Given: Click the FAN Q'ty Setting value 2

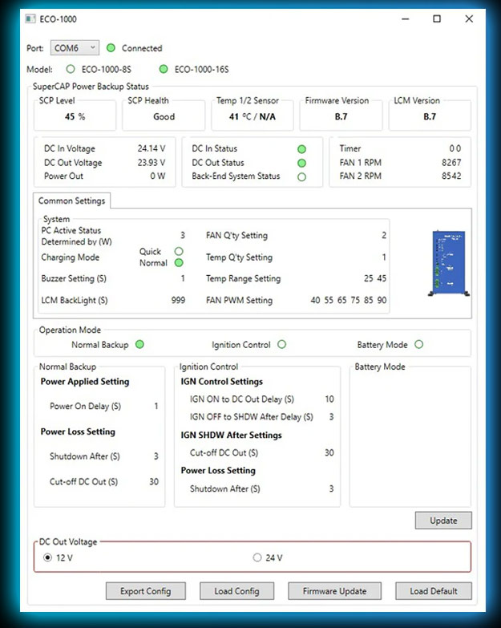Looking at the screenshot, I should 384,235.
